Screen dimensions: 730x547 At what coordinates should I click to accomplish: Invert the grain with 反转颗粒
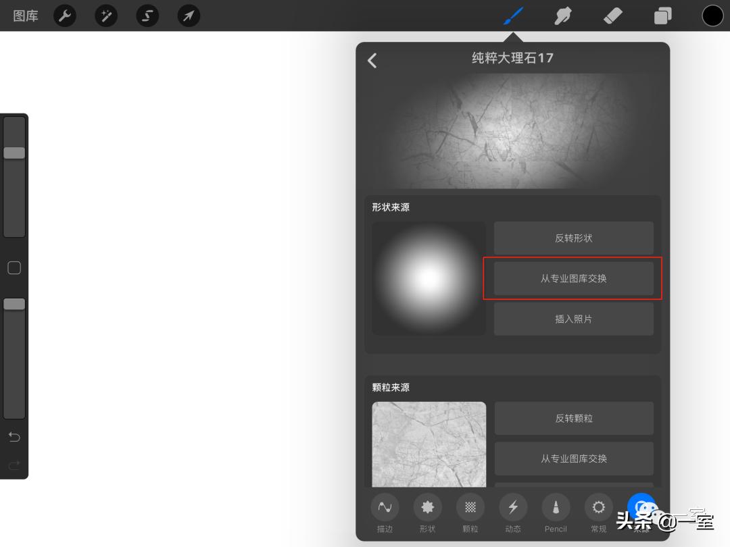(x=573, y=418)
